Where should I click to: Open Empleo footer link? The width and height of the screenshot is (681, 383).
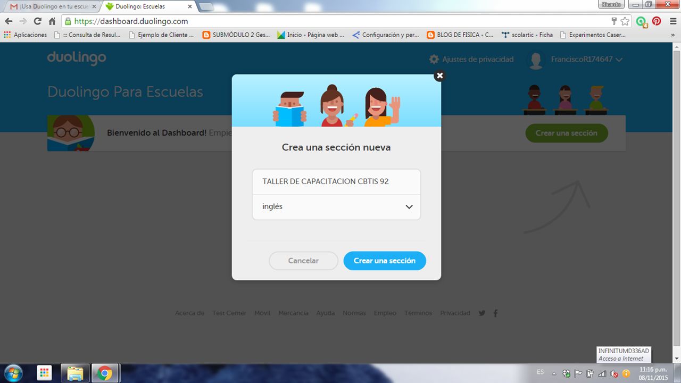click(385, 313)
